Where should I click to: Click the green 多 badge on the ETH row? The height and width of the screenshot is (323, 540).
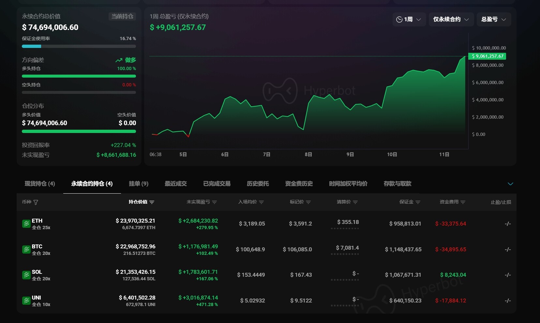click(26, 224)
